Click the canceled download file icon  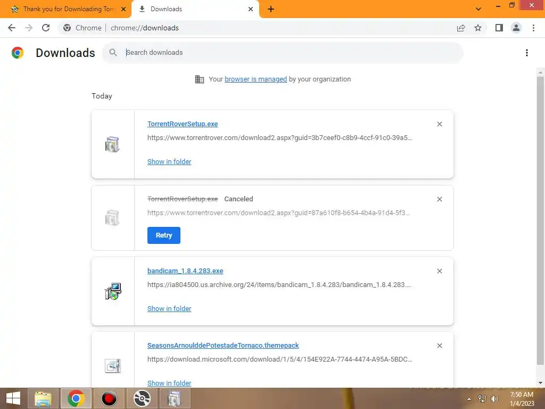(112, 218)
